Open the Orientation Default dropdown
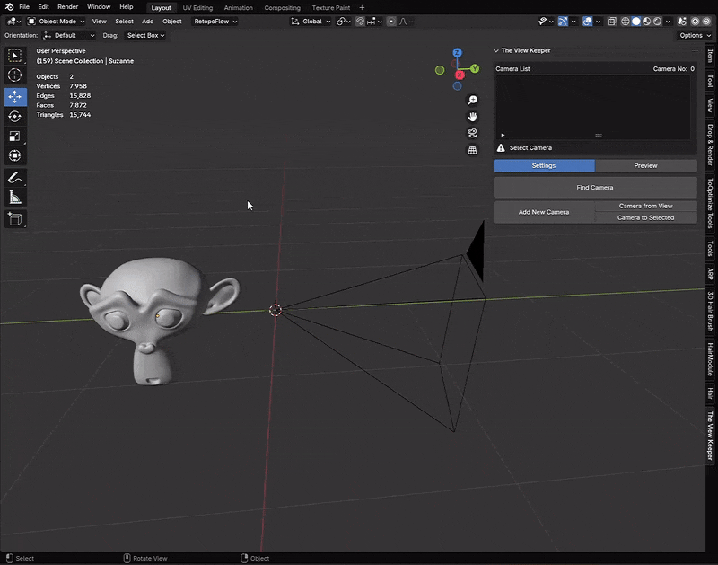The height and width of the screenshot is (565, 718). pos(69,35)
